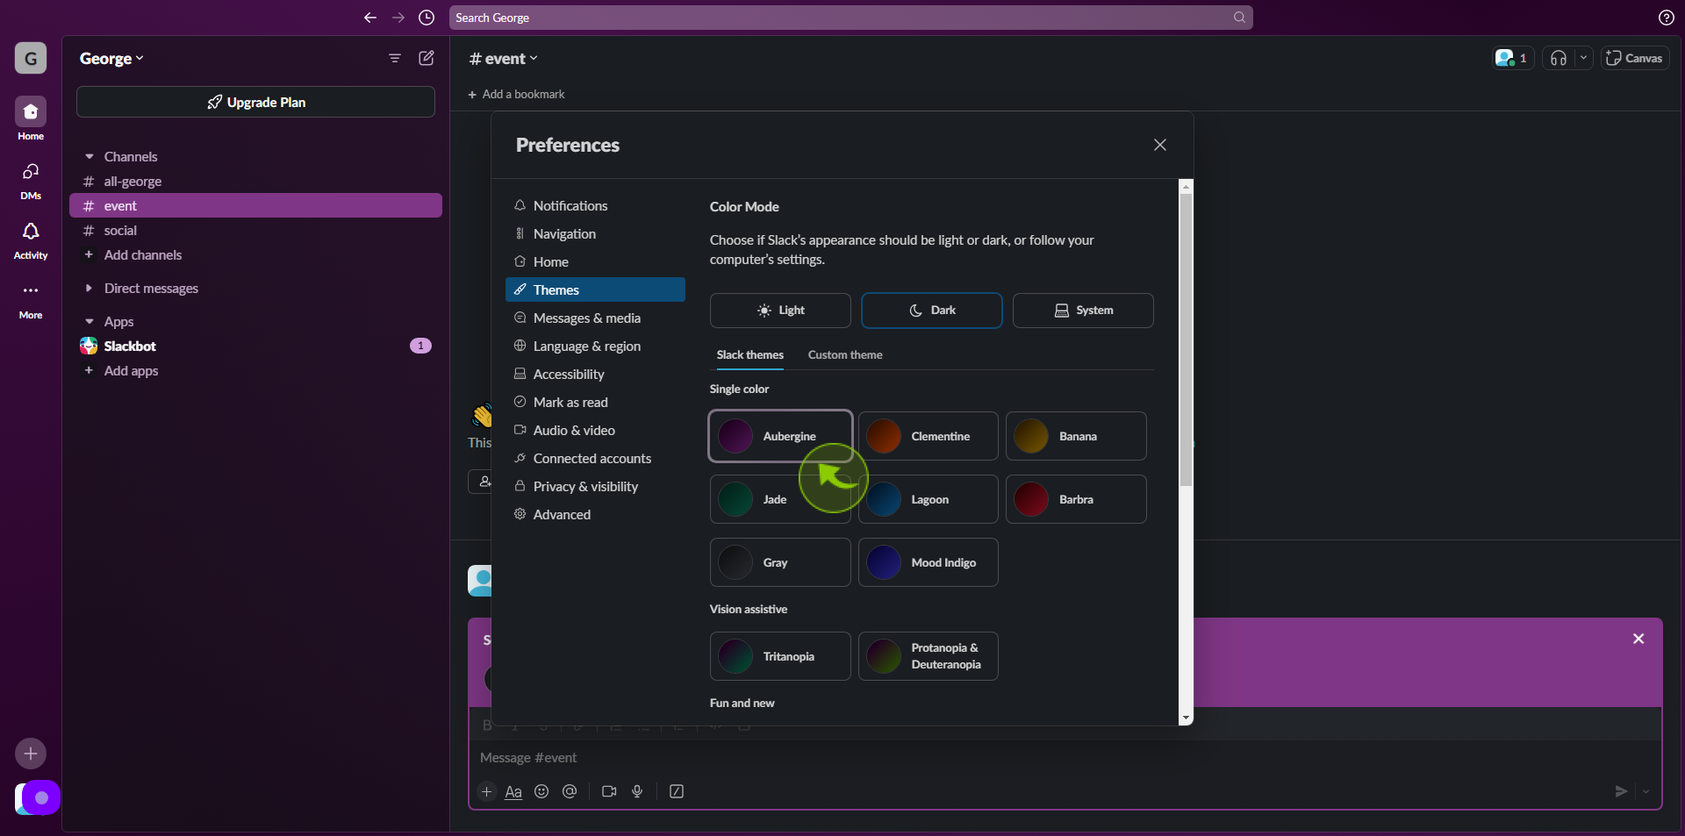
Task: Choose Protanopia & Deuteranopia theme
Action: point(929,656)
